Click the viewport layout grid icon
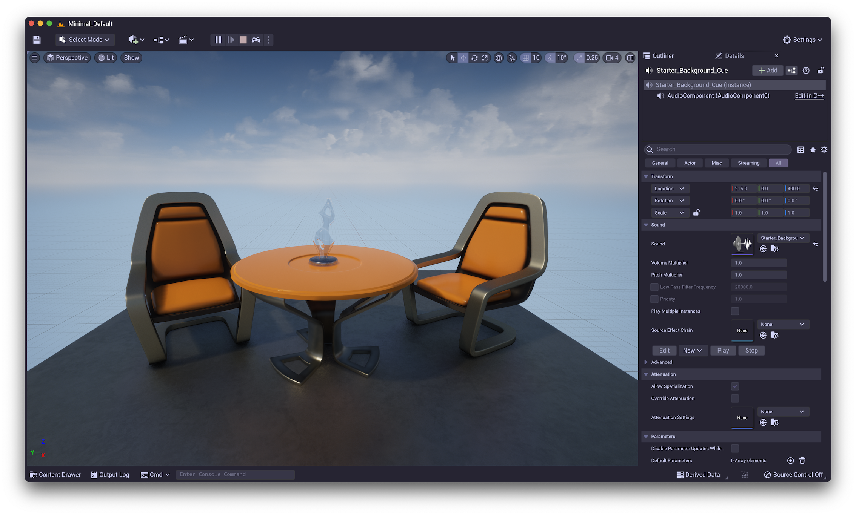 [630, 58]
